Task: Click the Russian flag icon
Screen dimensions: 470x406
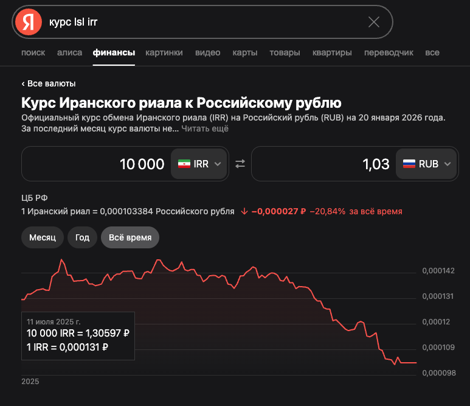Action: click(x=409, y=164)
